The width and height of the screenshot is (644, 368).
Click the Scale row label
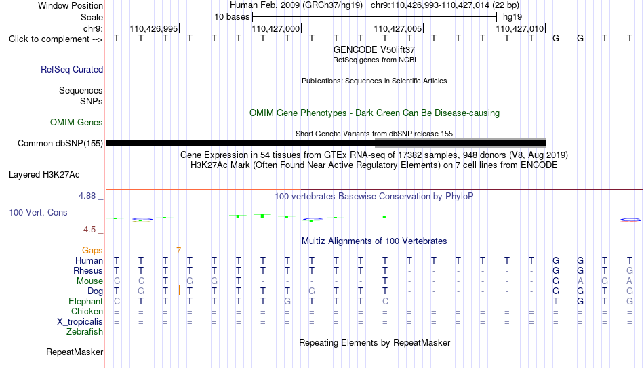point(92,17)
